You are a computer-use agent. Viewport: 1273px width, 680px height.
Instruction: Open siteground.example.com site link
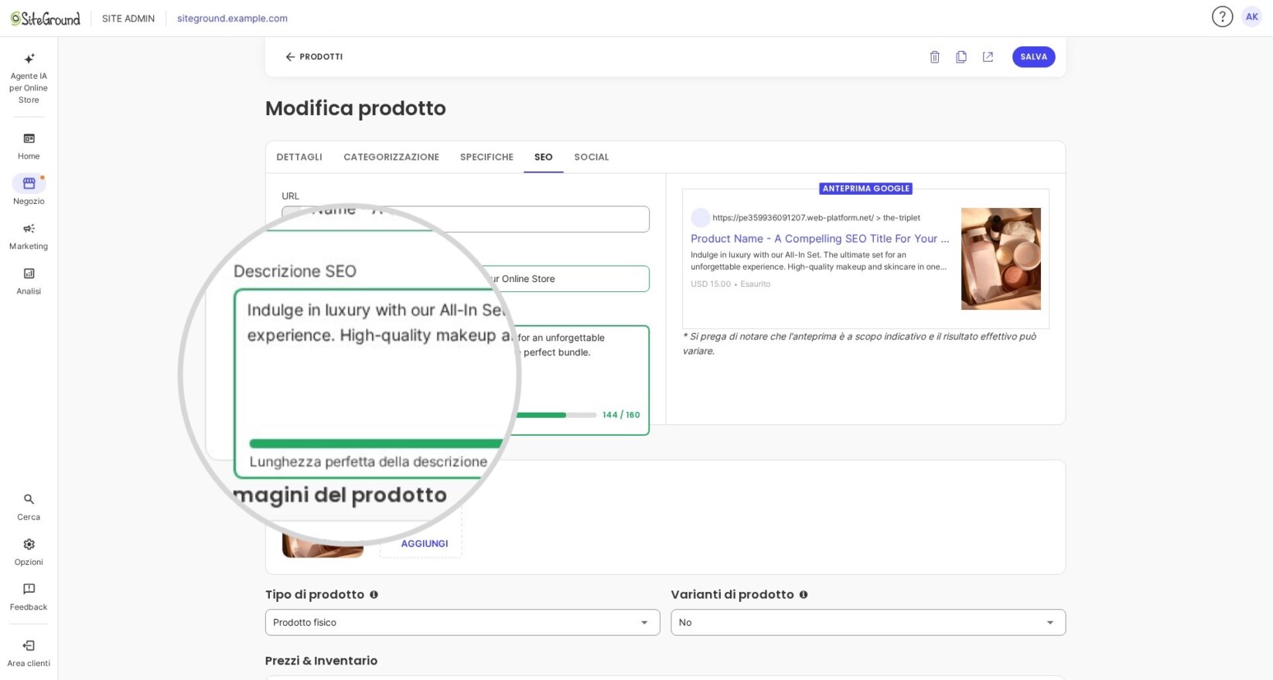pyautogui.click(x=232, y=19)
